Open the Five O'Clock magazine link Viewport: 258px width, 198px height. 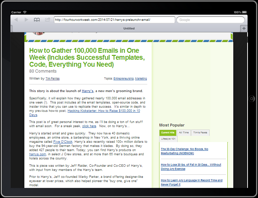(63, 142)
